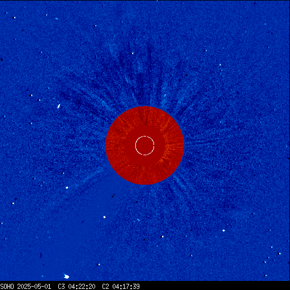
Task: Click the elongated white streak left of the sun
Action: click(59, 106)
